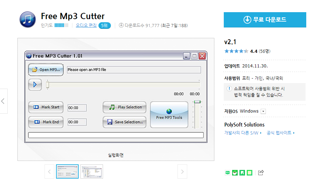316x196 pixels.
Task: Open the 공식 웹사이트 link
Action: coord(281,133)
